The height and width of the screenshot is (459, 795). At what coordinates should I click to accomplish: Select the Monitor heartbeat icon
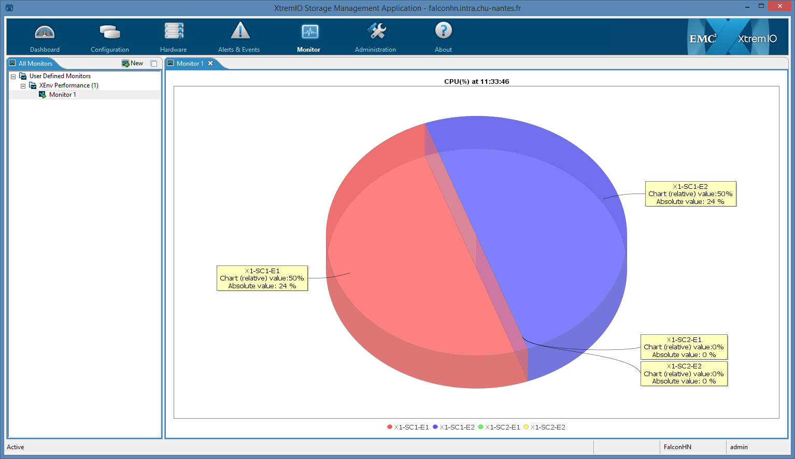pos(310,32)
